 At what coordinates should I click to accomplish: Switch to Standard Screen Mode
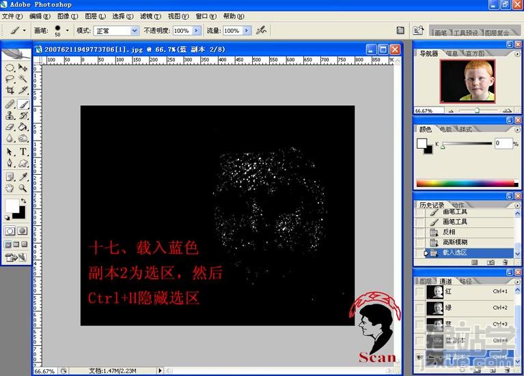click(8, 244)
